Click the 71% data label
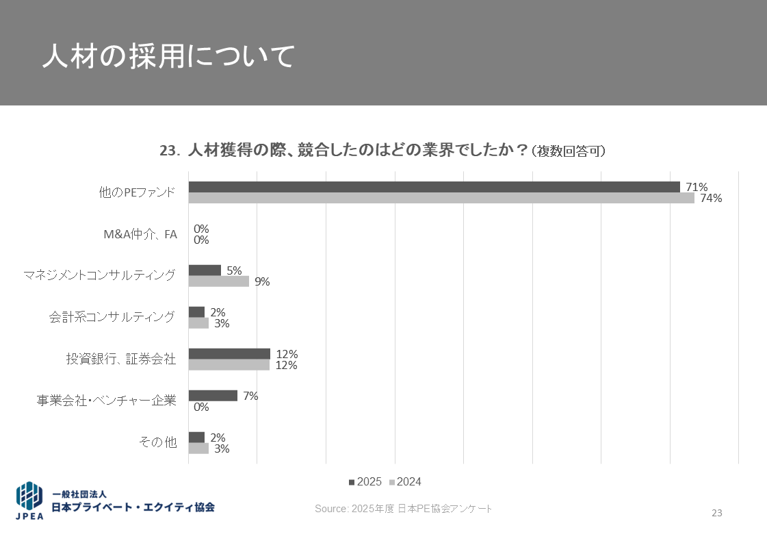Viewport: 767px width, 543px height. 697,187
